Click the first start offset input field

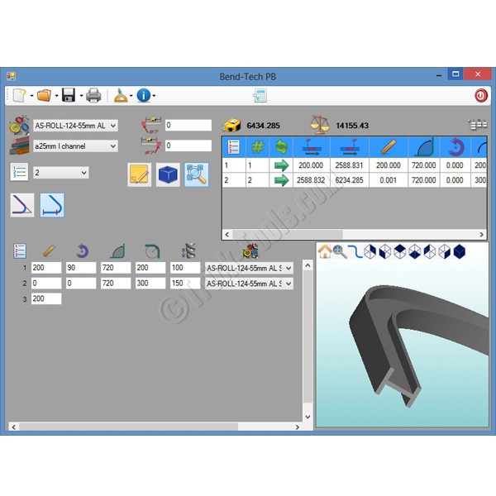(188, 126)
